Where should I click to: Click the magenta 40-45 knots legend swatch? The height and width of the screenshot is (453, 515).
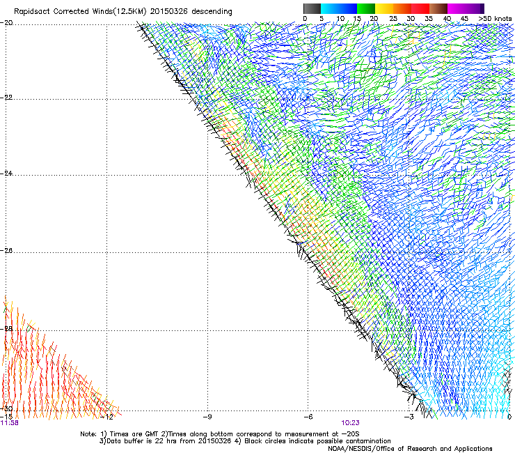point(457,8)
